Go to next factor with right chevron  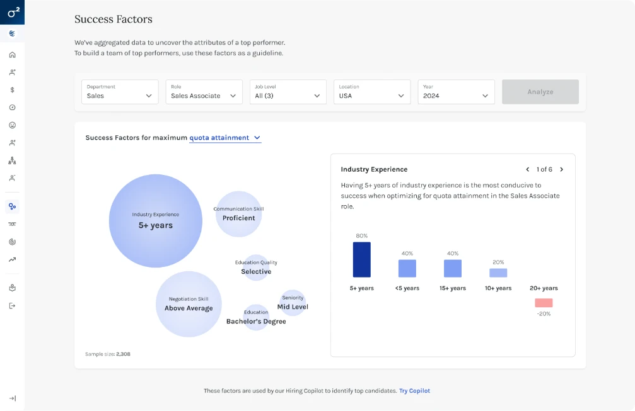pyautogui.click(x=561, y=169)
